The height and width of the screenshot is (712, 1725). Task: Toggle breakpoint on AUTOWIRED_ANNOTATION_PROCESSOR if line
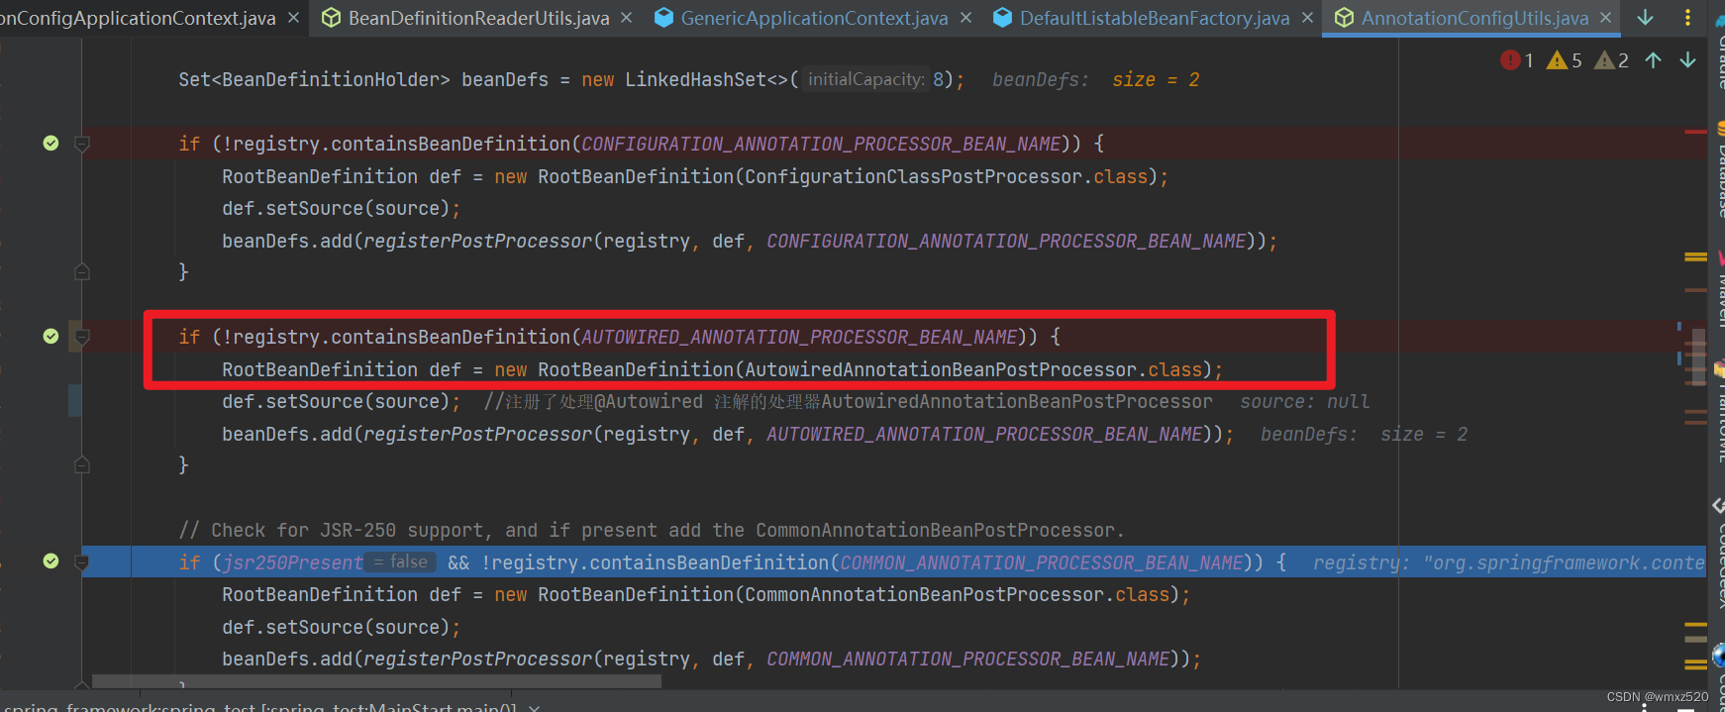tap(51, 337)
